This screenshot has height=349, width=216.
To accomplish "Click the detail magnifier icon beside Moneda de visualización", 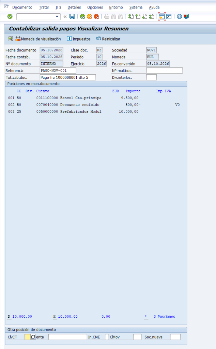I will [11, 39].
